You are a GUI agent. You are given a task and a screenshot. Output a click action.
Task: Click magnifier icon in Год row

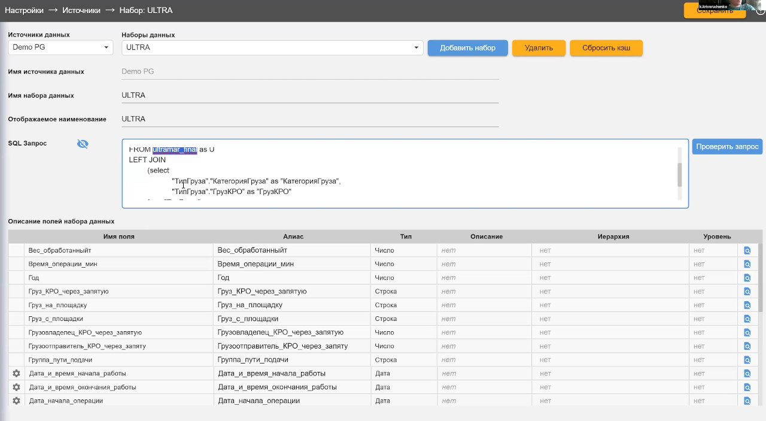[x=747, y=278]
